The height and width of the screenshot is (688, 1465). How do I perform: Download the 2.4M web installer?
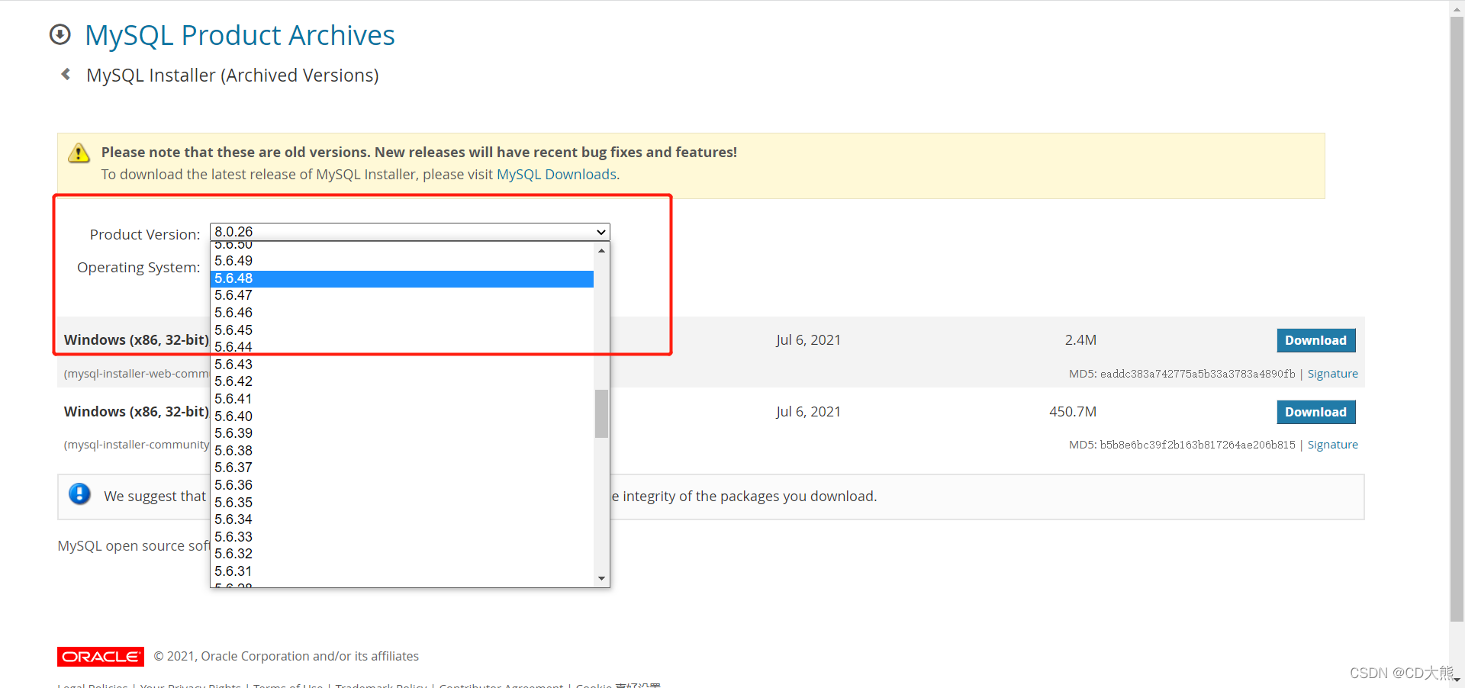1316,340
